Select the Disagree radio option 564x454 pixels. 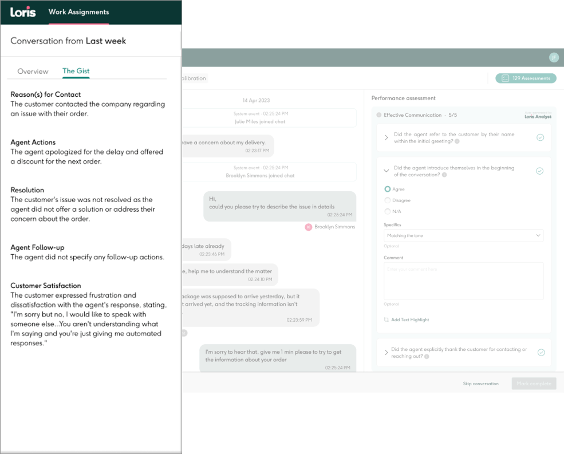click(388, 200)
